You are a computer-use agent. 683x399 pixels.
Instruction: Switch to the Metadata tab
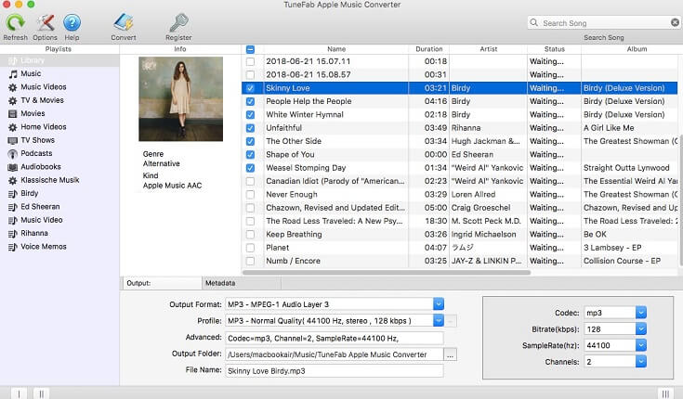coord(242,283)
